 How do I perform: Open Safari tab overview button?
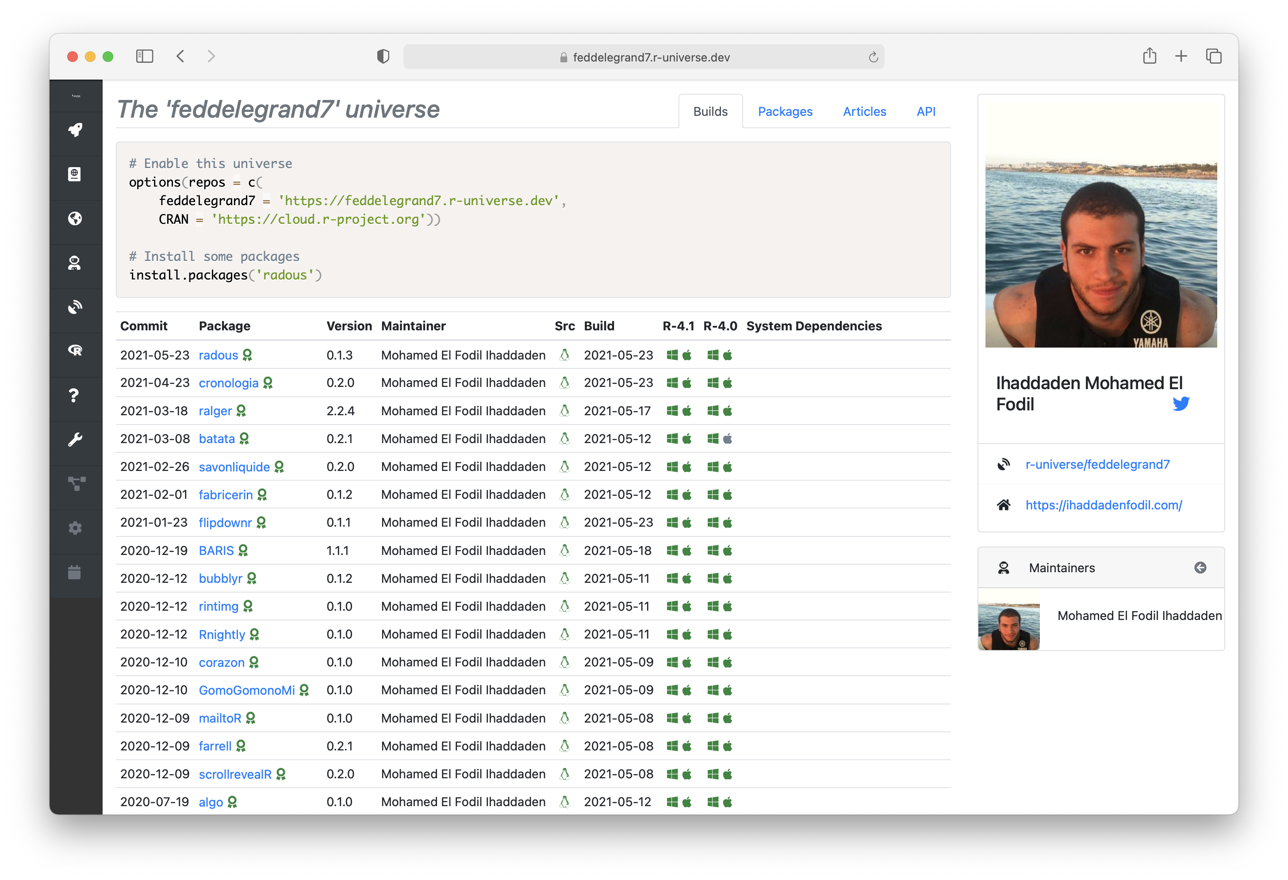tap(1213, 57)
